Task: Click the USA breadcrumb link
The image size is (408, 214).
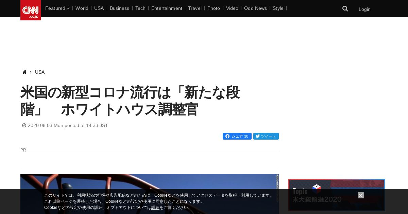Action: click(40, 72)
